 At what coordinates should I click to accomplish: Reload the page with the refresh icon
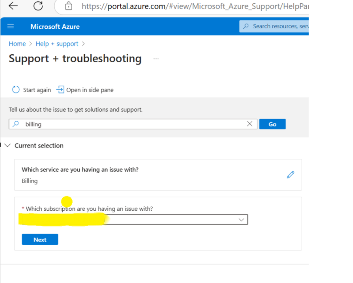click(x=38, y=6)
